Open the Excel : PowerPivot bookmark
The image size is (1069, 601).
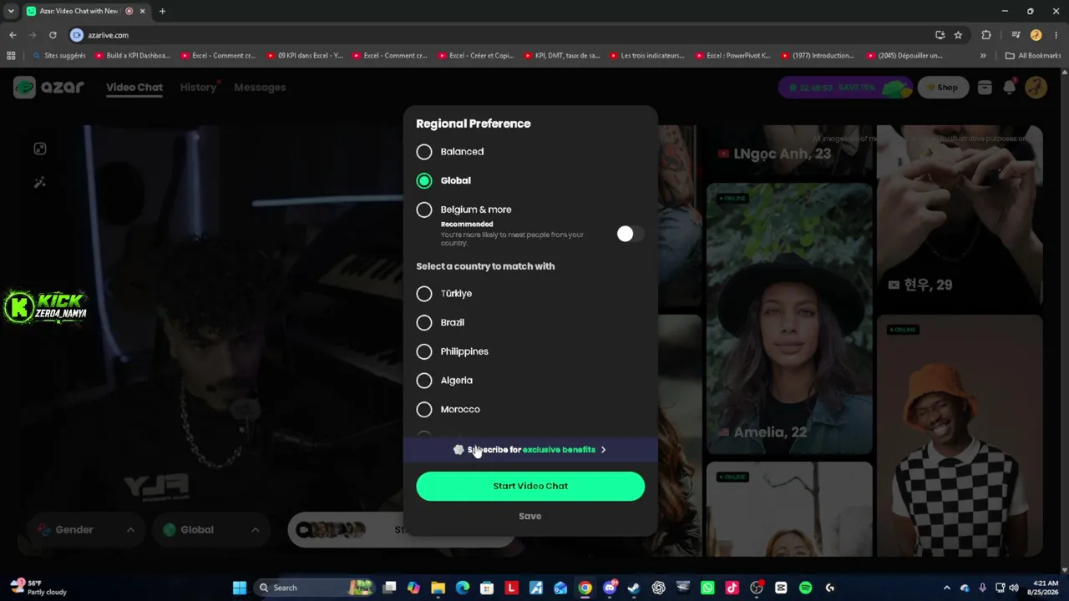pyautogui.click(x=732, y=56)
